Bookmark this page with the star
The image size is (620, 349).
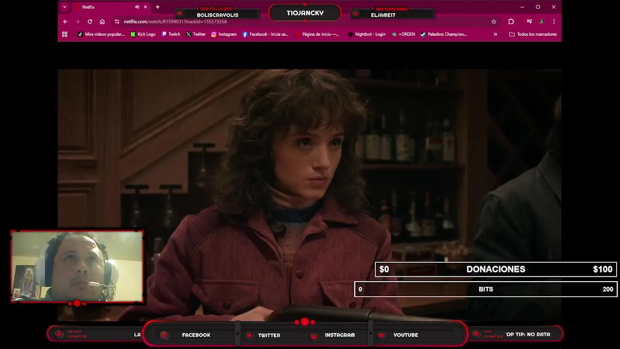pyautogui.click(x=494, y=21)
